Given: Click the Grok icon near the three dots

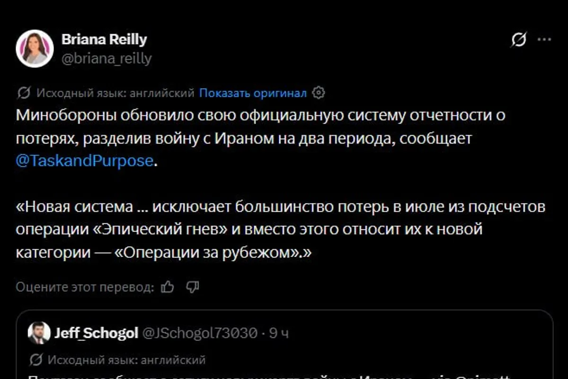Looking at the screenshot, I should click(519, 40).
